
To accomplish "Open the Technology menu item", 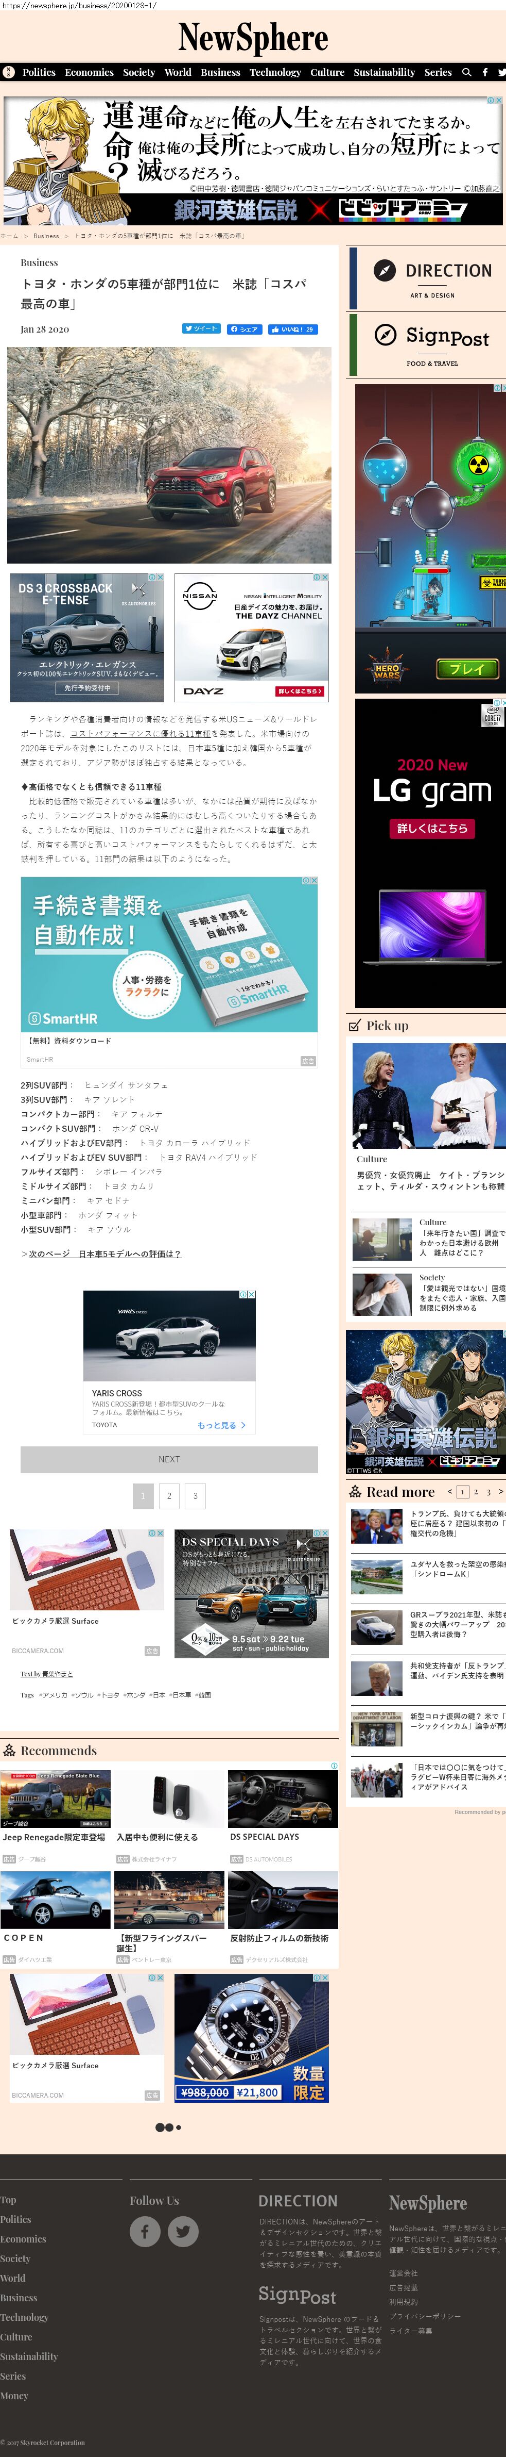I will coord(274,73).
